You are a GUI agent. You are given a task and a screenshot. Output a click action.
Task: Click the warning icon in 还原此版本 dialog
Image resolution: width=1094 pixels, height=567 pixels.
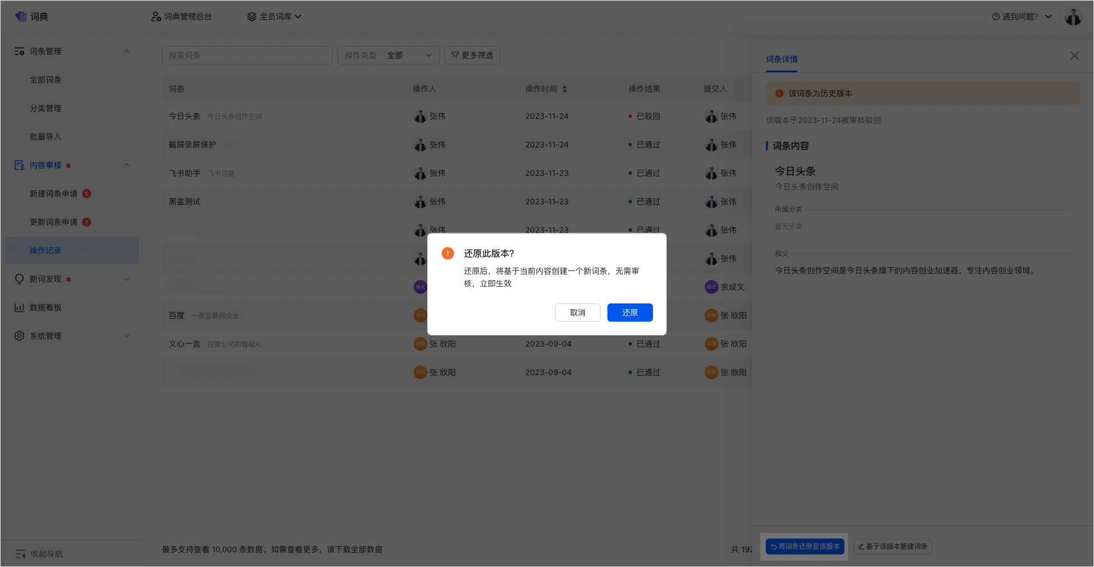coord(448,253)
